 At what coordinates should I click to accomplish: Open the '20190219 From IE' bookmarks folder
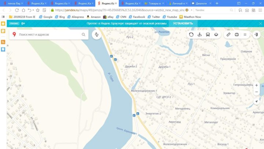pos(23,17)
